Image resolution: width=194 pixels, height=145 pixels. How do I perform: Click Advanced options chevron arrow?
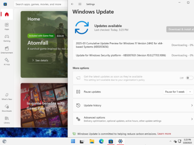click(192, 119)
